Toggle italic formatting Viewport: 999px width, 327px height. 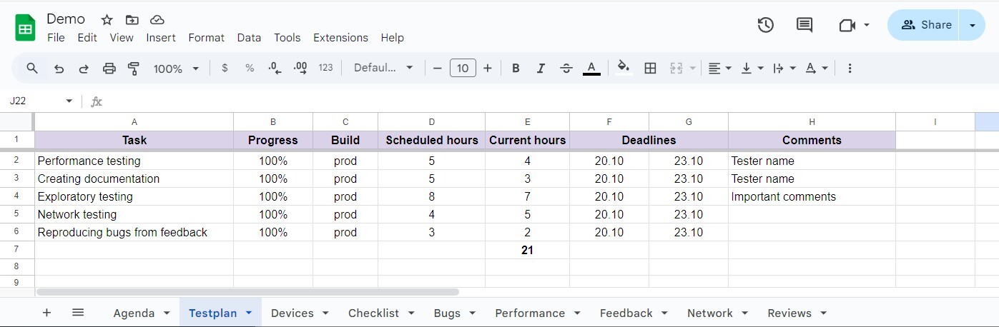541,69
